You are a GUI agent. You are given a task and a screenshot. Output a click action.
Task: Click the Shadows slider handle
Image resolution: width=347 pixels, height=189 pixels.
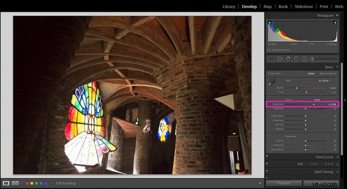pos(306,120)
